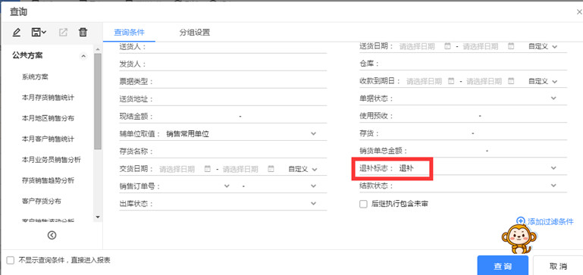
Task: Click the 使用预收 minimum value field
Action: click(x=436, y=116)
